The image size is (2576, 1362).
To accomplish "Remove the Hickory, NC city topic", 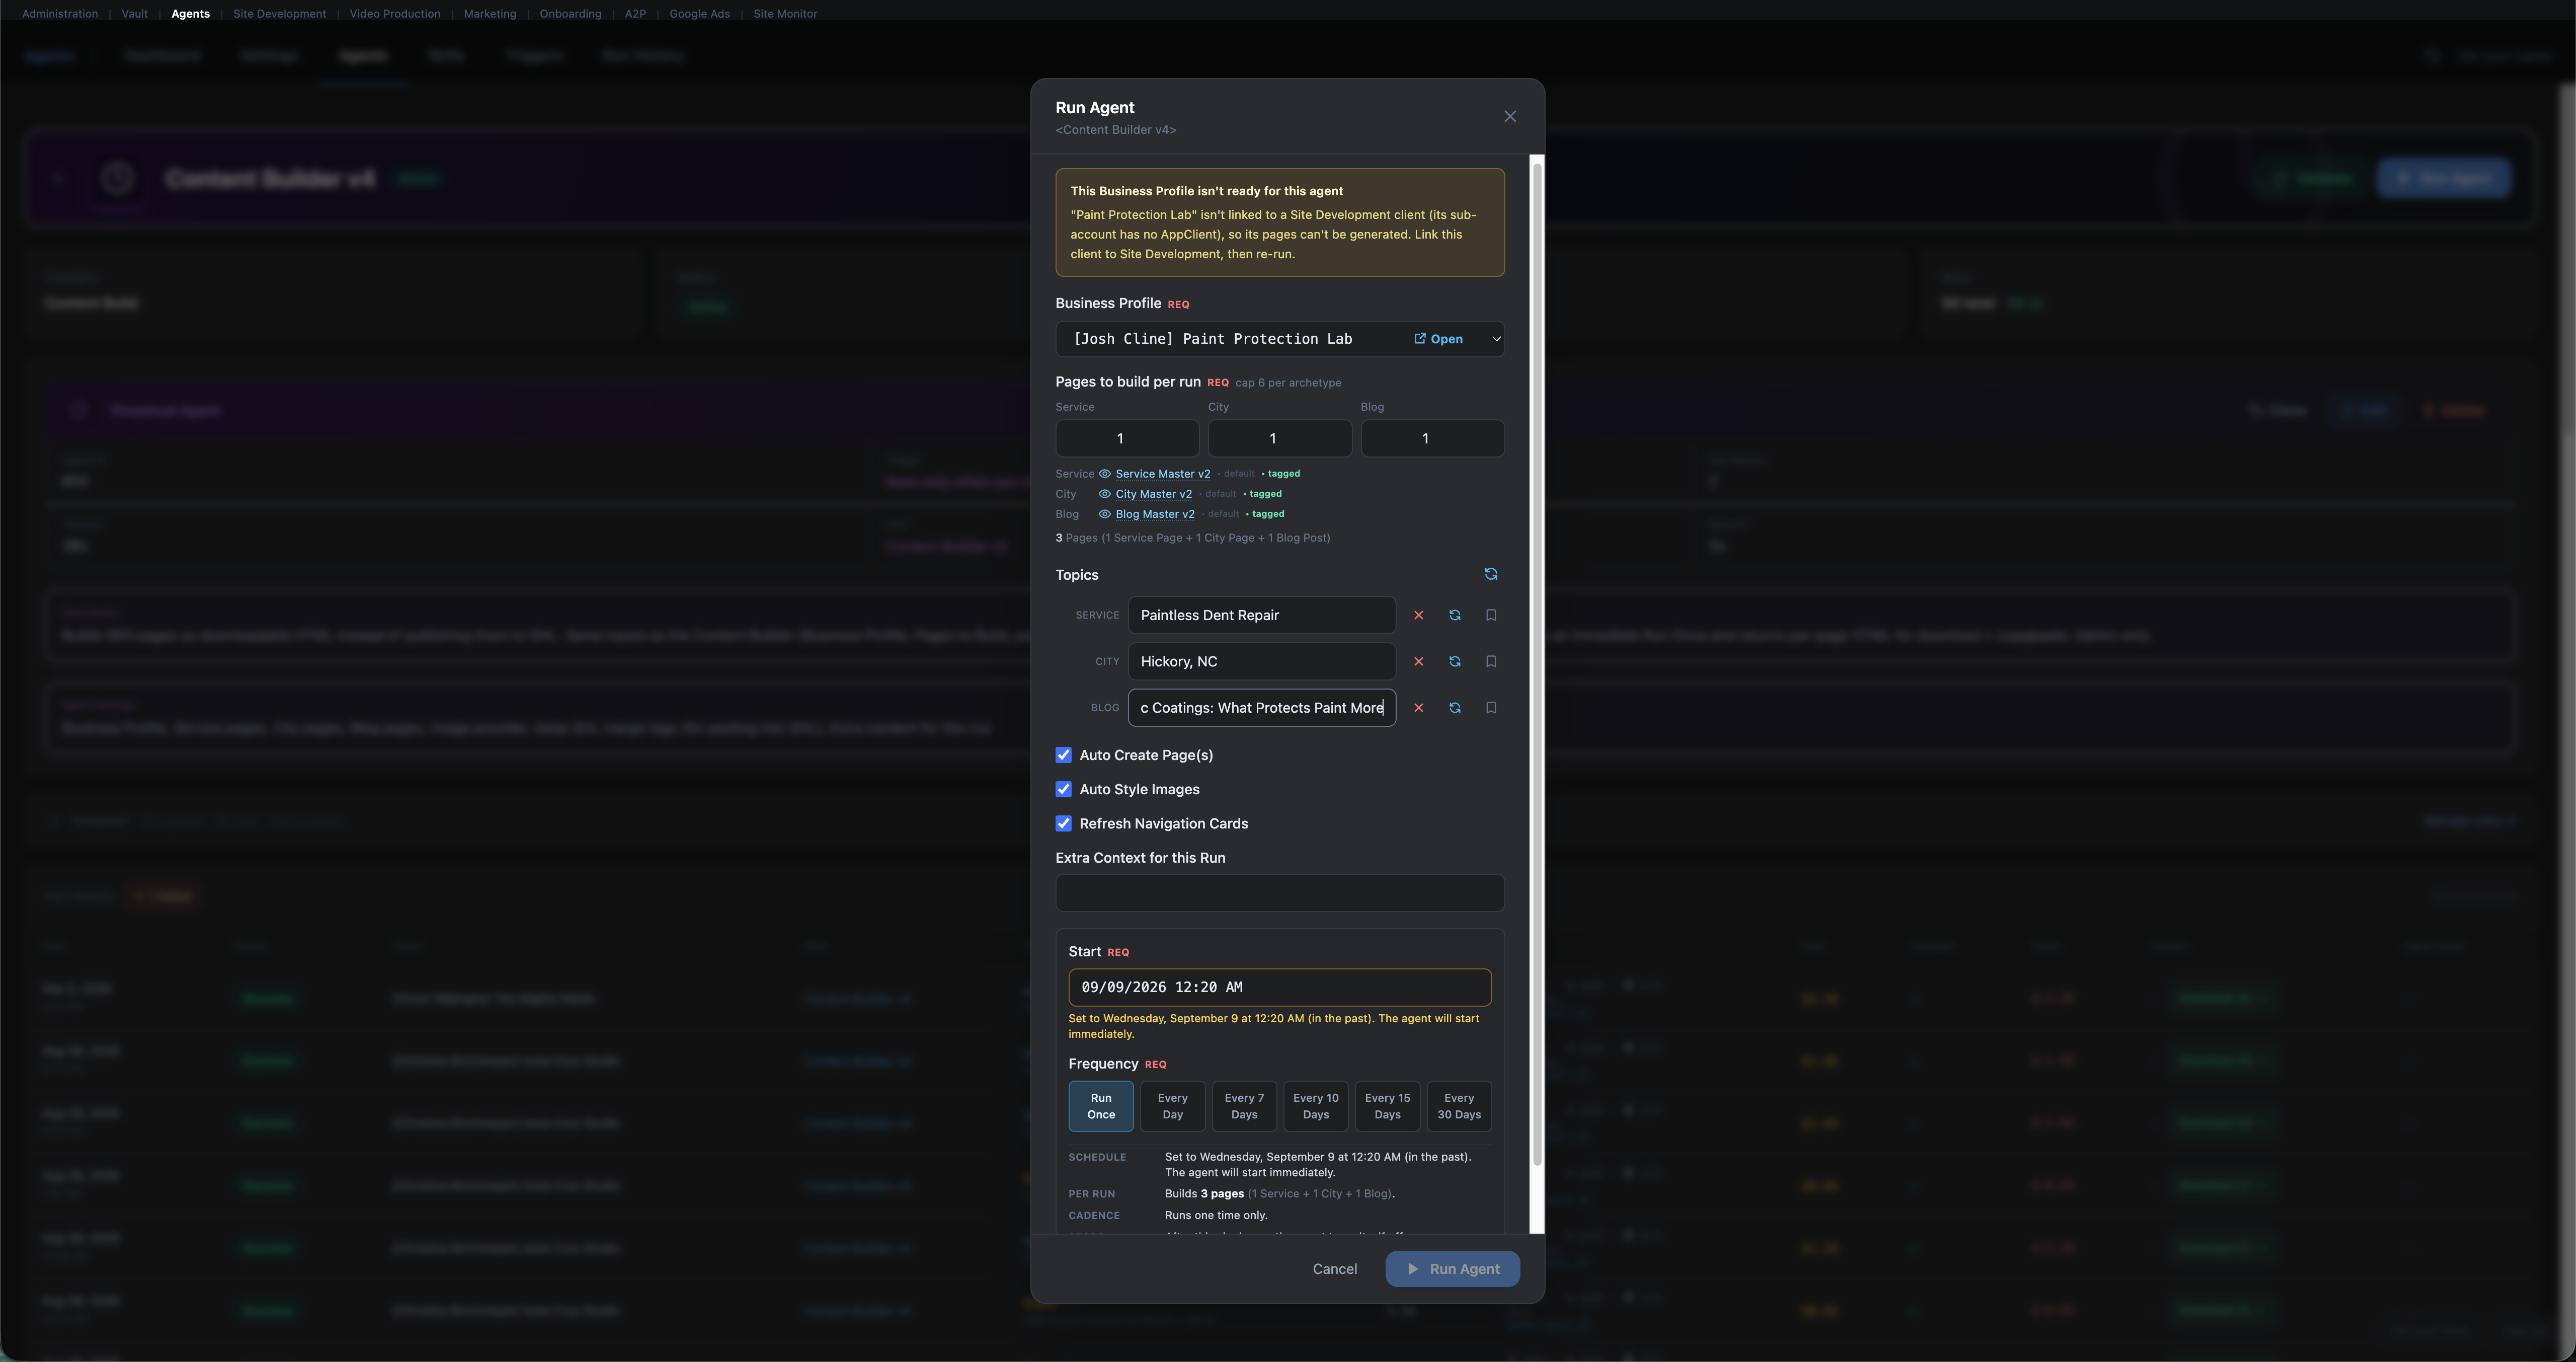I will [1418, 661].
